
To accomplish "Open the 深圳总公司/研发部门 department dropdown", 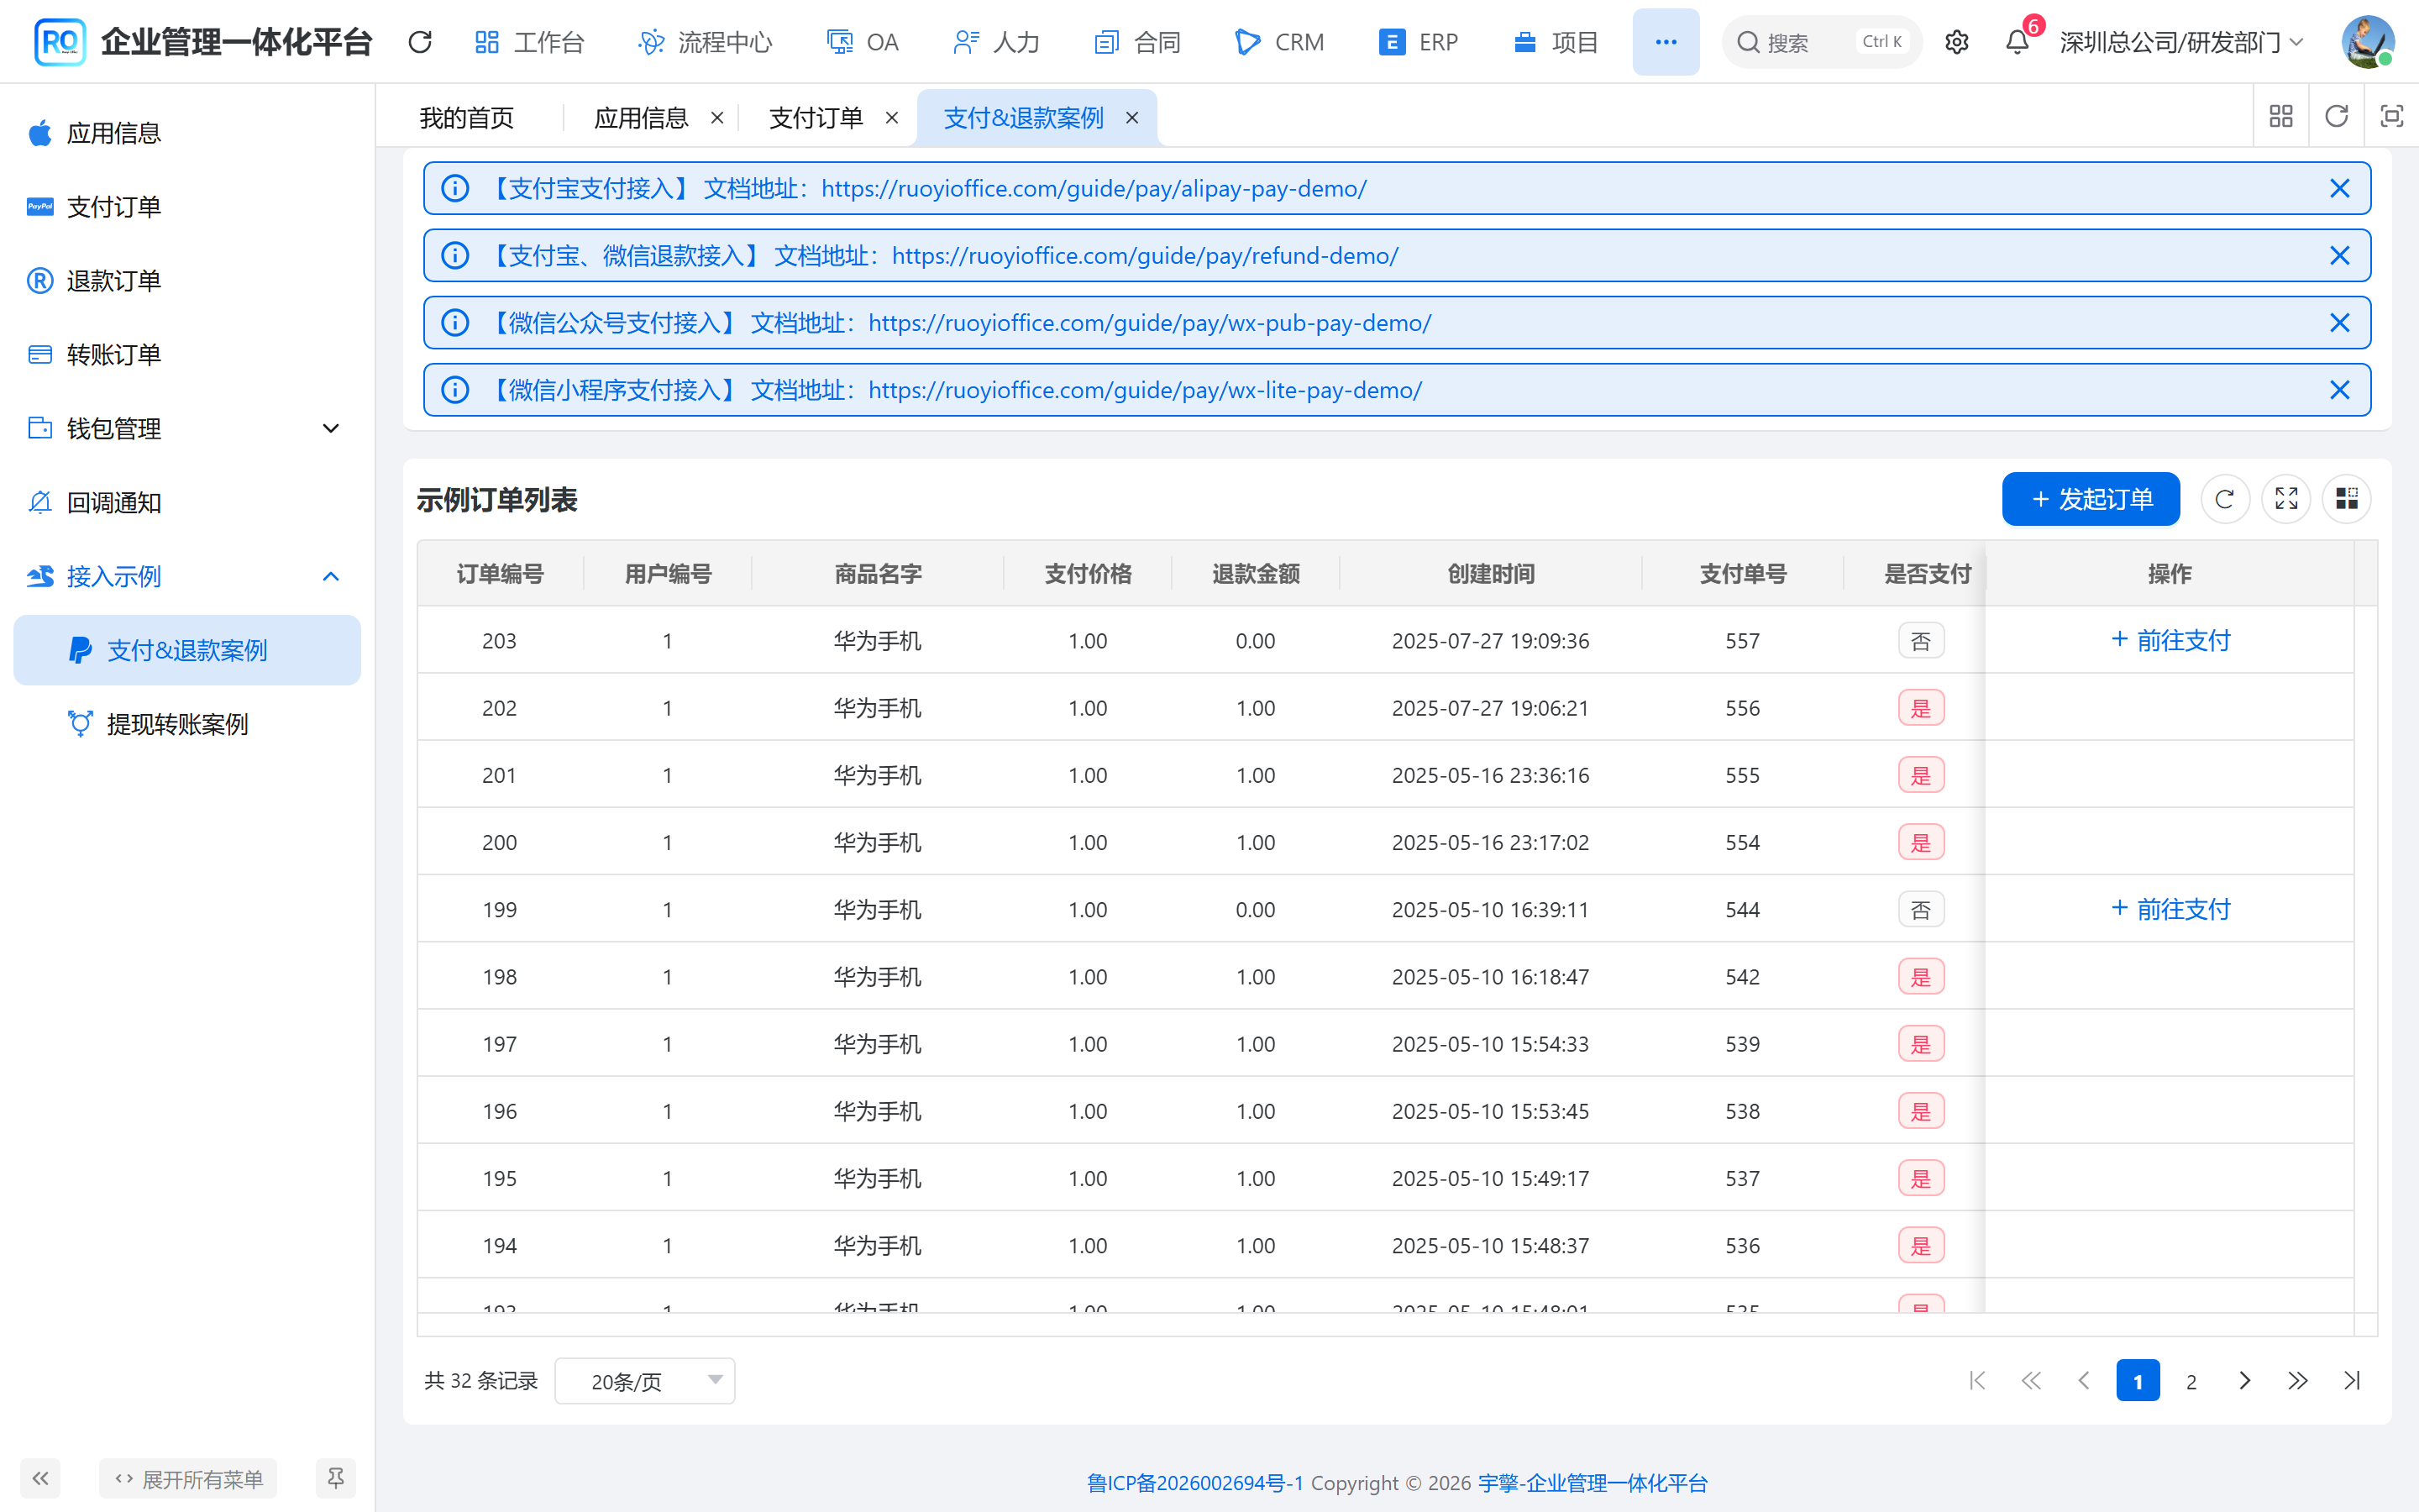I will point(2181,42).
